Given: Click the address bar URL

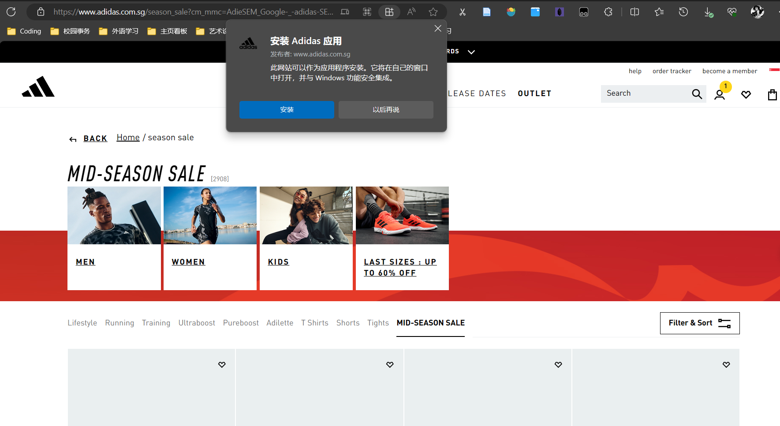Looking at the screenshot, I should 193,12.
